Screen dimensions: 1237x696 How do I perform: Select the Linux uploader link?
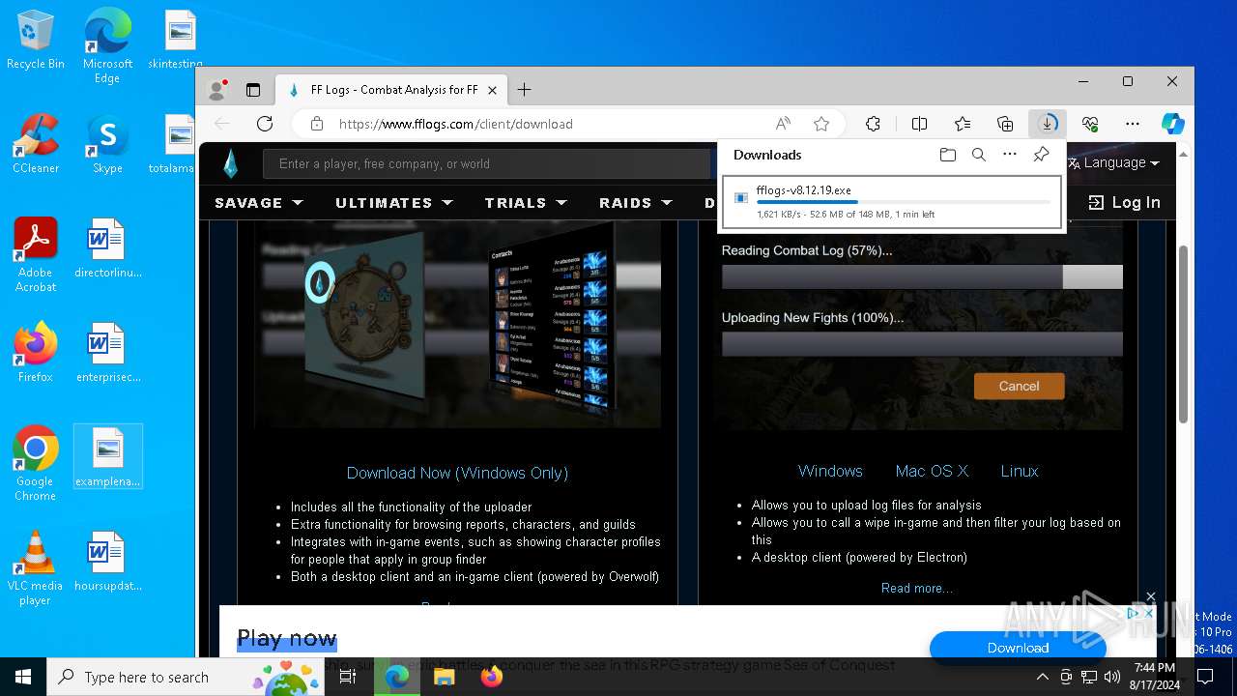click(x=1020, y=471)
